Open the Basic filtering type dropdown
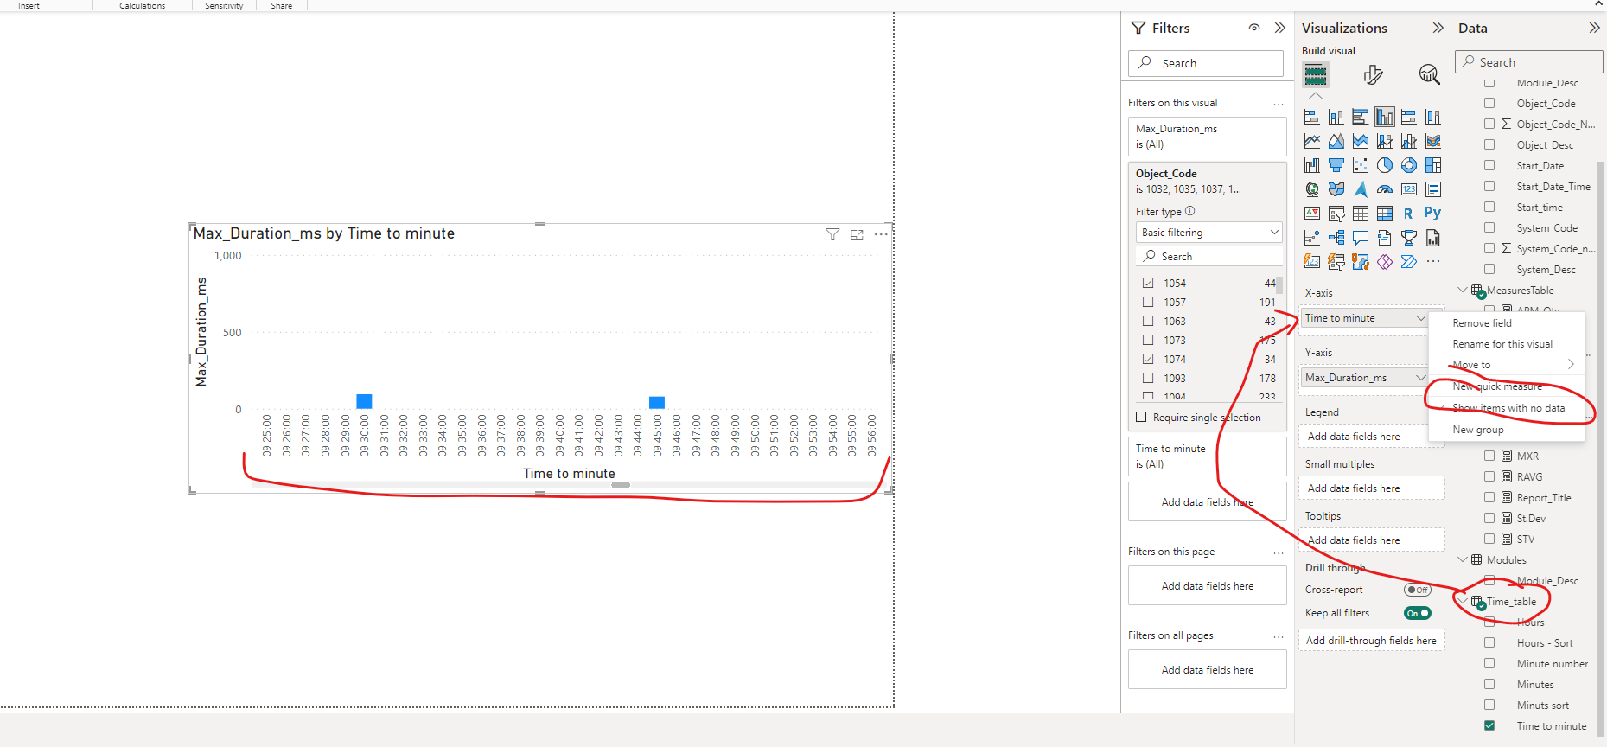1607x747 pixels. coord(1209,233)
